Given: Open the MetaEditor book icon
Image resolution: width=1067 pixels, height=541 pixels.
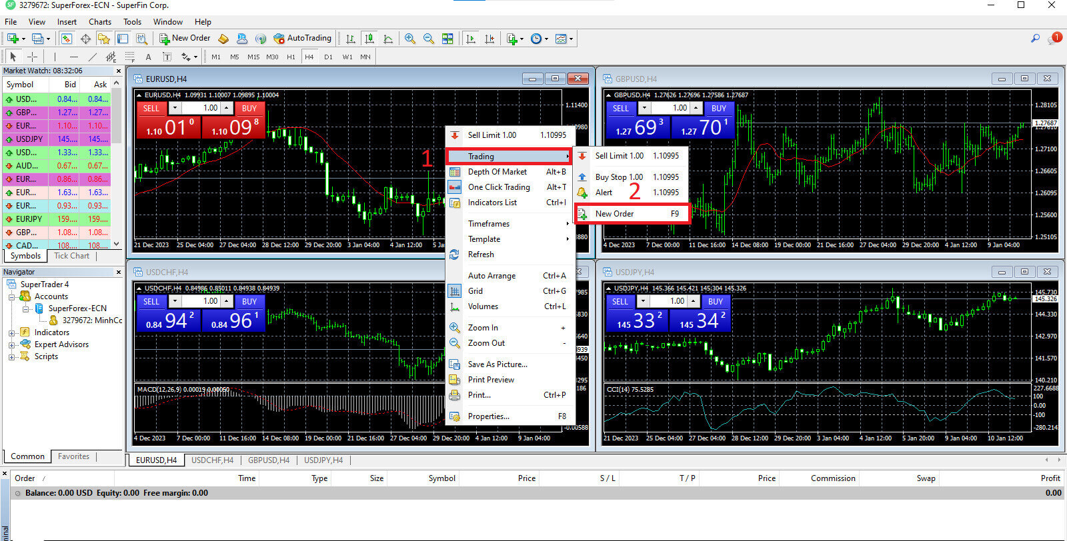Looking at the screenshot, I should coord(223,39).
